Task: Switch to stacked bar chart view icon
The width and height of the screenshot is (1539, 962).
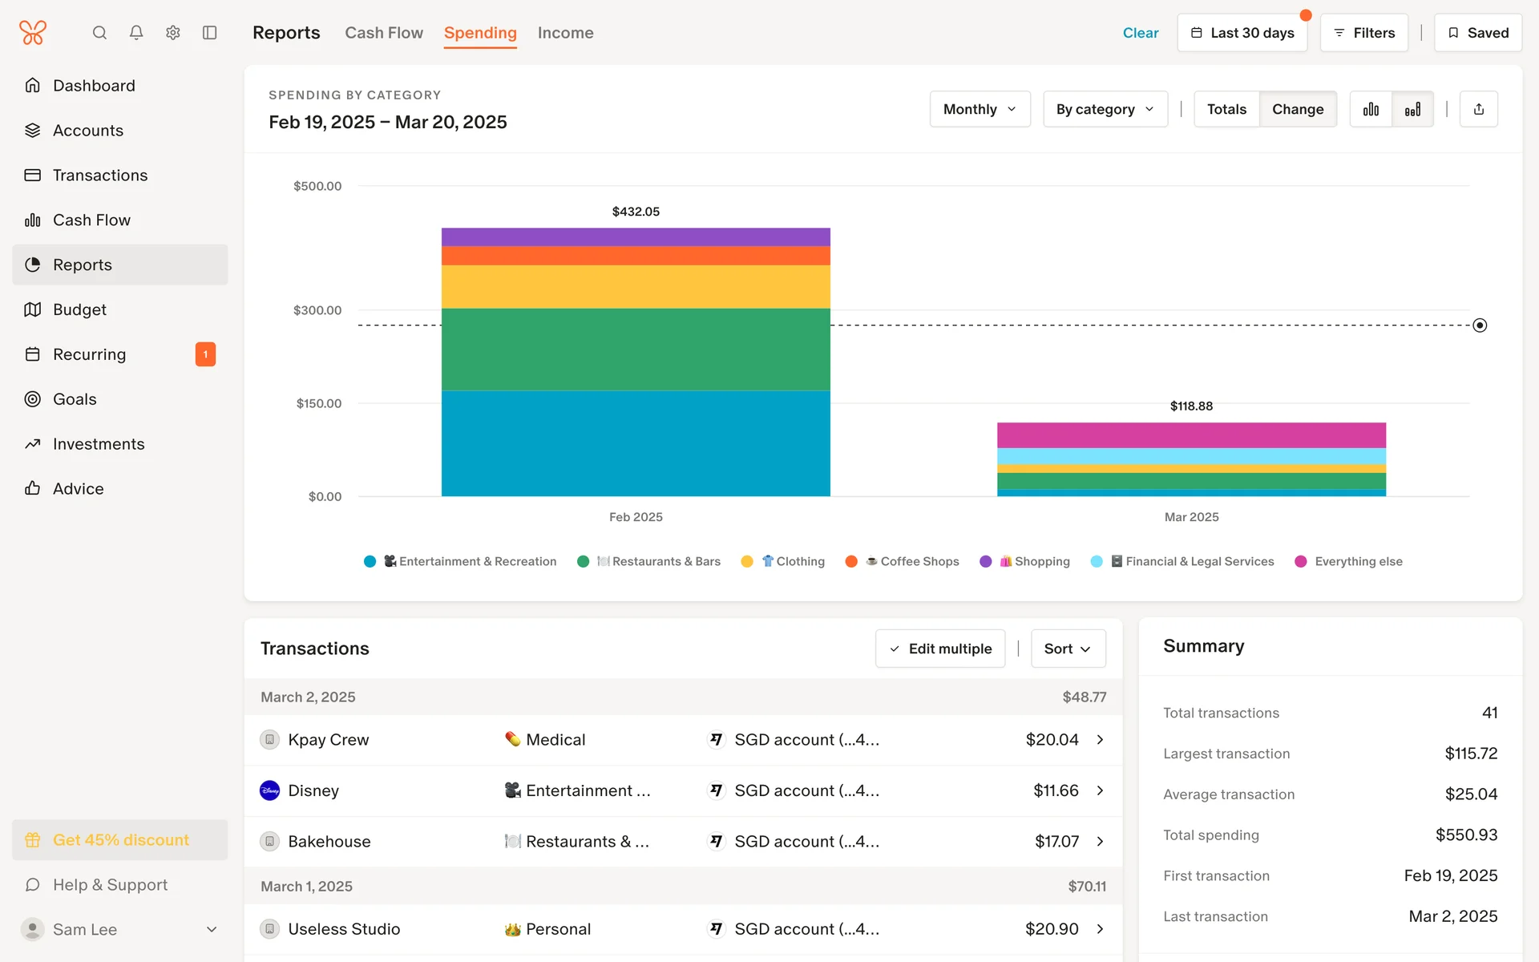Action: click(x=1412, y=109)
